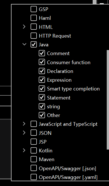Select the HTML label text
Screen dimensions: 109x186
pos(46,27)
